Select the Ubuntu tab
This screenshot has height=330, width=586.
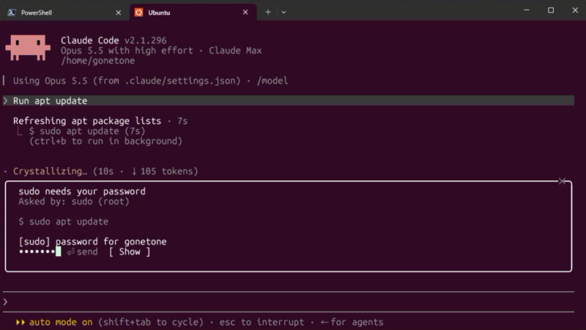193,12
